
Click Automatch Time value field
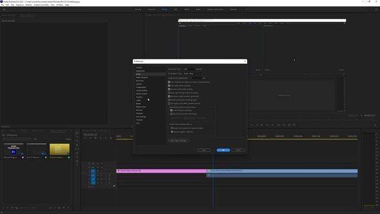(x=189, y=69)
